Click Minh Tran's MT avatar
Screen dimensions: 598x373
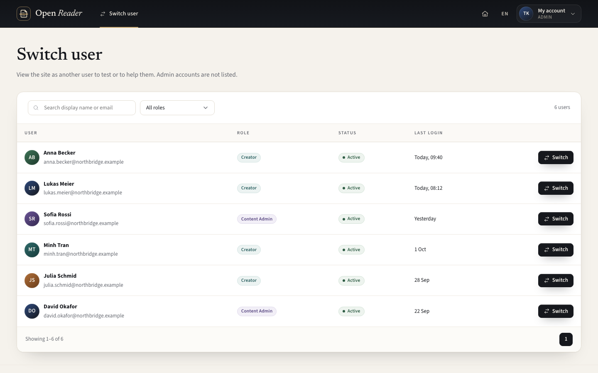click(32, 249)
